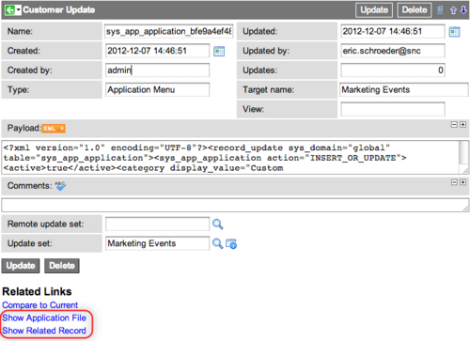Expand Comments field with plus icon
The width and height of the screenshot is (470, 341).
pos(462,182)
